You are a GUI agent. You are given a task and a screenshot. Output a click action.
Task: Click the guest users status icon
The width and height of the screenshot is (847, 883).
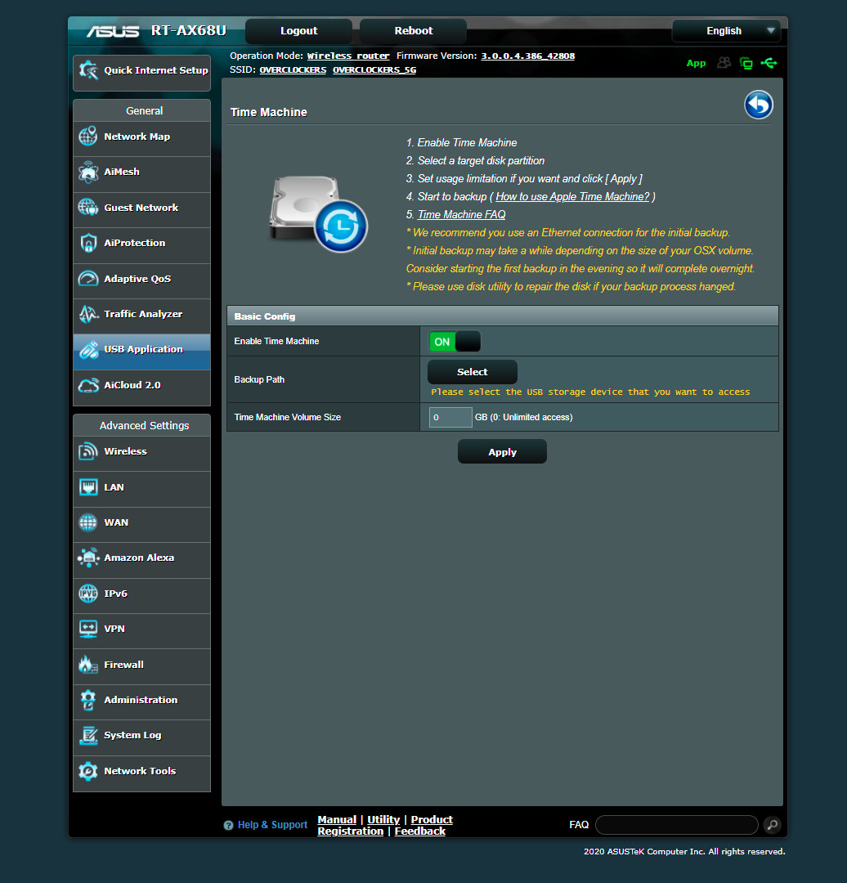pyautogui.click(x=724, y=63)
